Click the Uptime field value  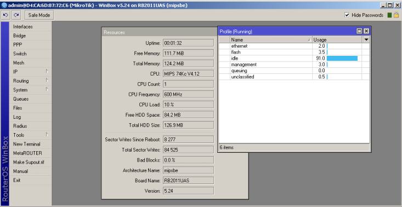coord(188,43)
